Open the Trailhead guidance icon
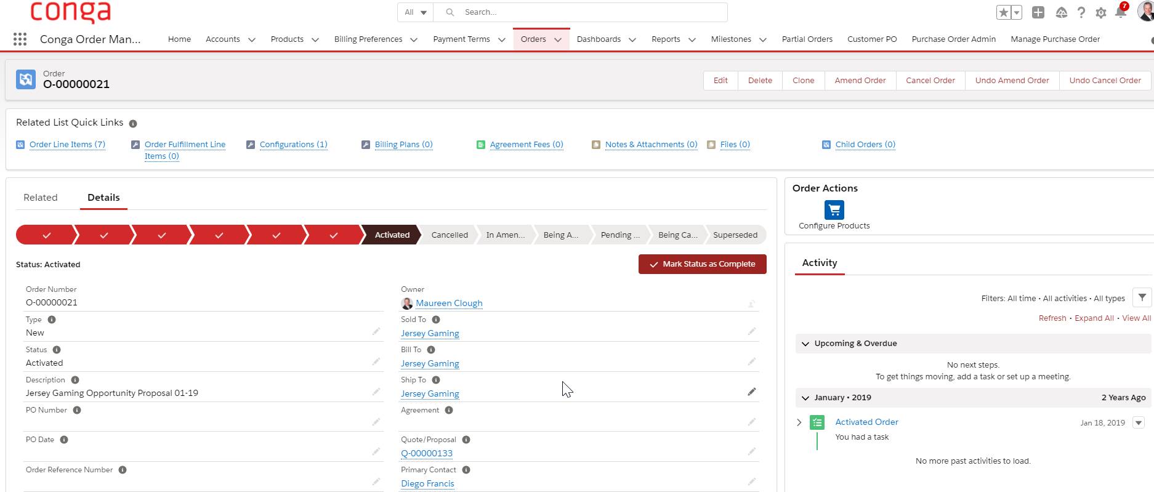1154x492 pixels. pos(1061,12)
